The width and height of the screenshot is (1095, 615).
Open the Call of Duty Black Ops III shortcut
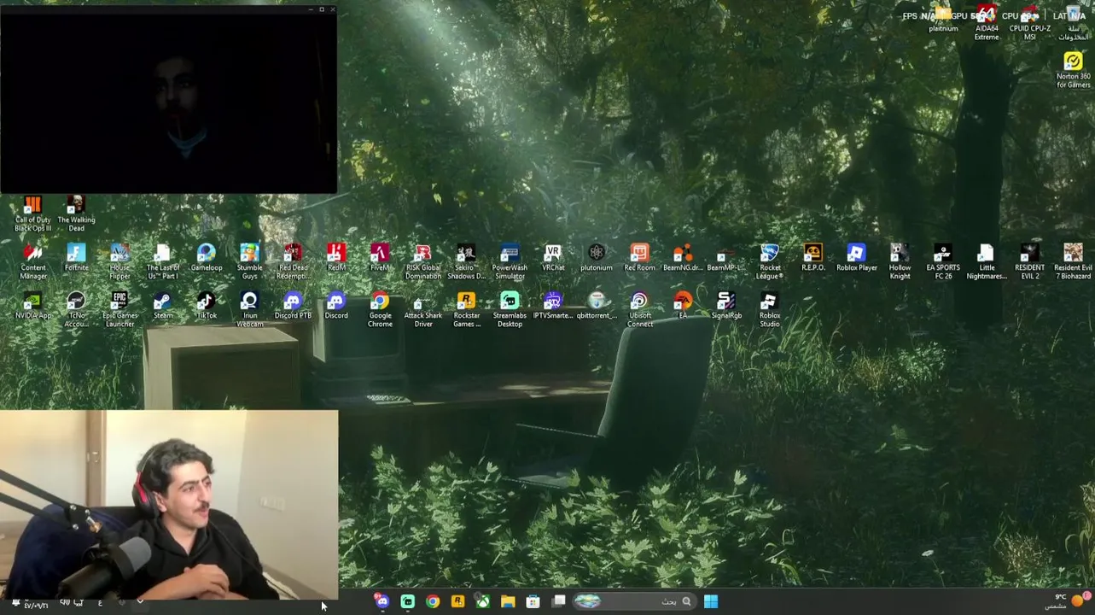coord(32,214)
